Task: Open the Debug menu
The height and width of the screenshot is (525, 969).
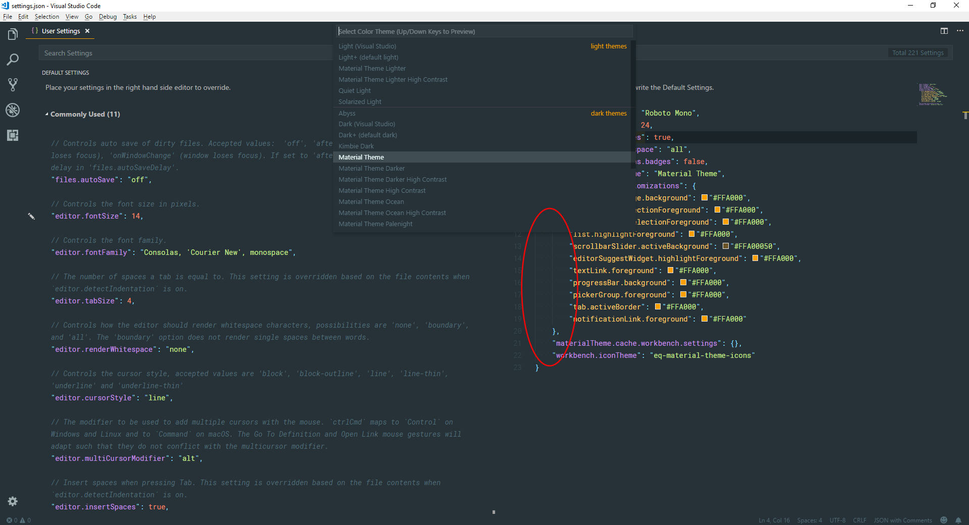Action: pos(108,17)
